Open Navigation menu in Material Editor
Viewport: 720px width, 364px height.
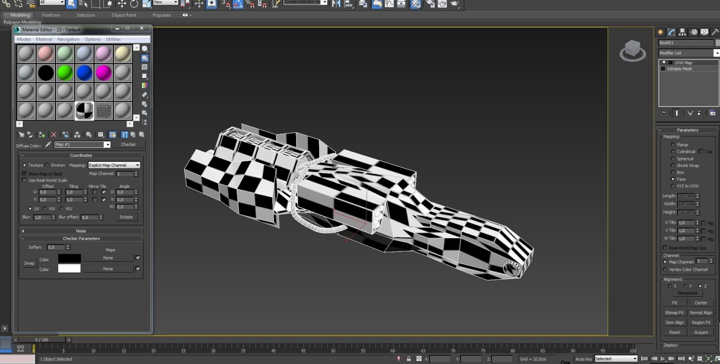click(69, 39)
